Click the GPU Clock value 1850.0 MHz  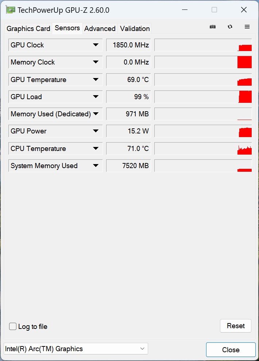[128, 45]
